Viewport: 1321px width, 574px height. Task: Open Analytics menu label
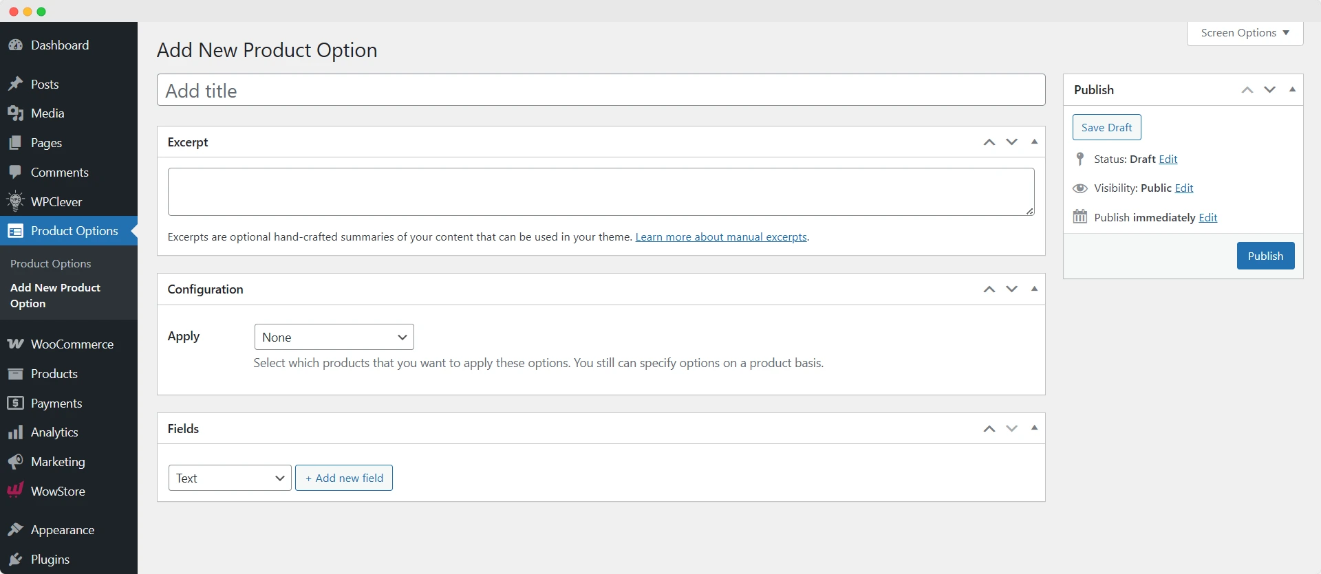[54, 432]
